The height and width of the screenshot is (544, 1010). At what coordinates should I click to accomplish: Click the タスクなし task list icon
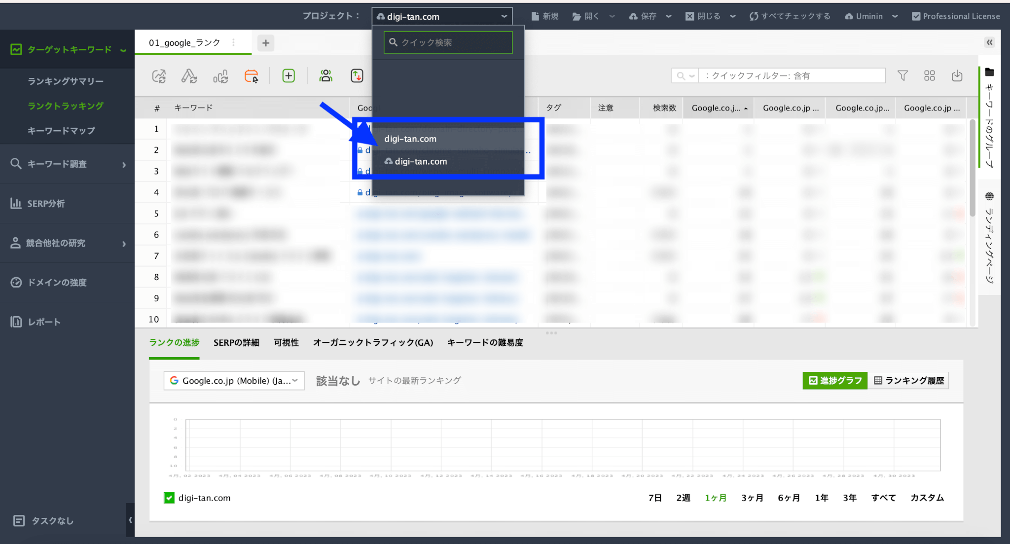[x=19, y=521]
